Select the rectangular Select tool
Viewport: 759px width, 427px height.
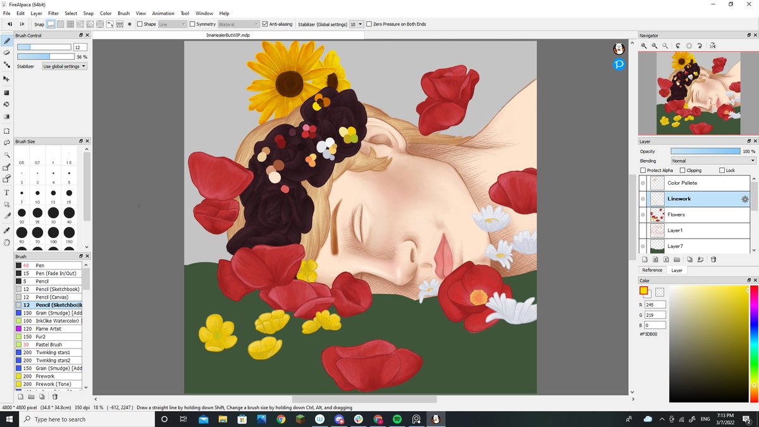tap(6, 131)
